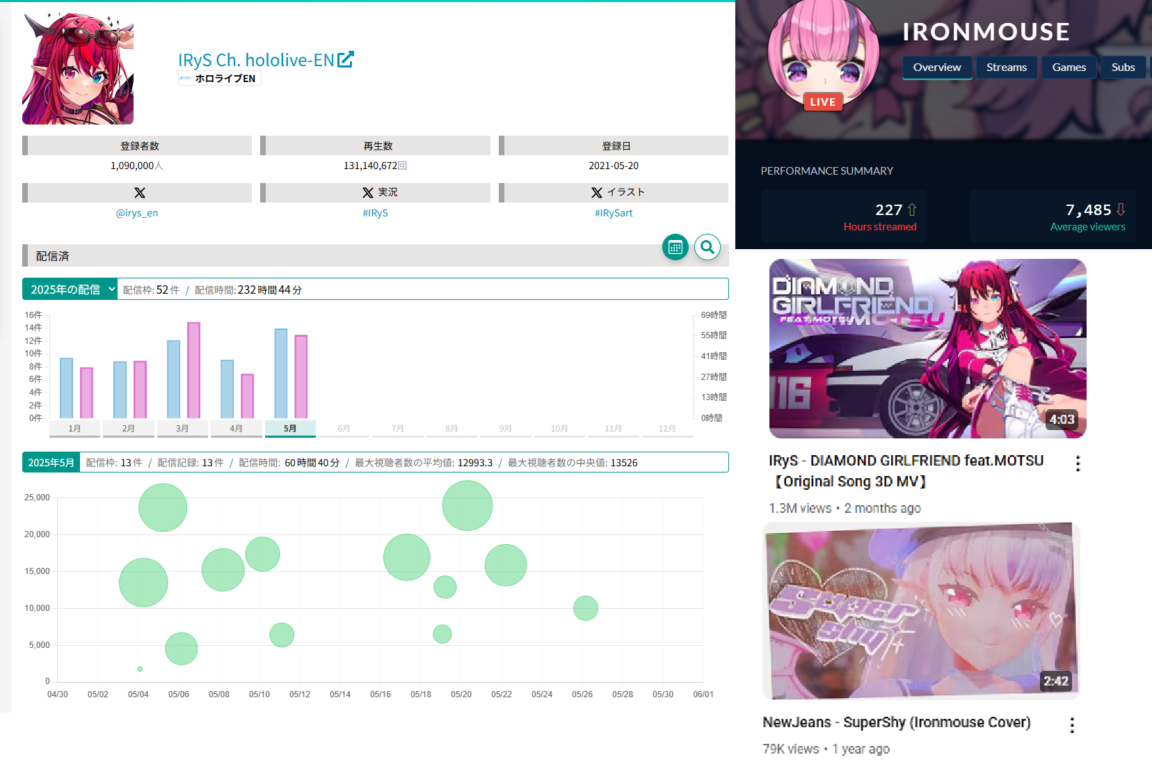Open the SuperShy Ironmouse Cover thumbnail
Viewport: 1152px width, 762px height.
tap(921, 611)
